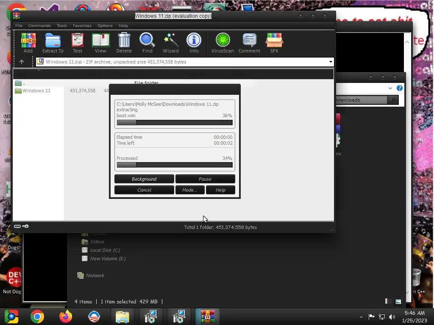Click the Downloads search box in Explorer

[x=362, y=100]
